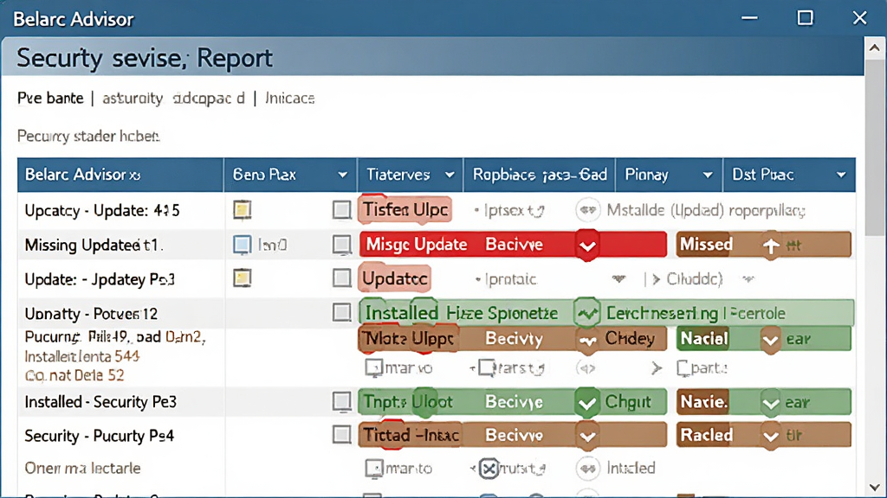This screenshot has height=498, width=887.
Task: Select the Upcatcy - Update: 415 row label
Action: point(102,211)
